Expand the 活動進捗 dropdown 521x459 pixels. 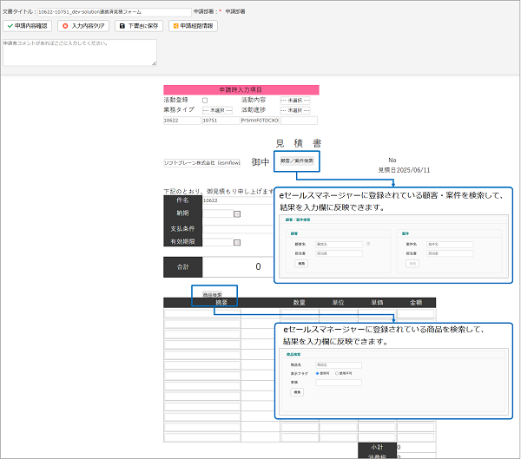pos(294,110)
